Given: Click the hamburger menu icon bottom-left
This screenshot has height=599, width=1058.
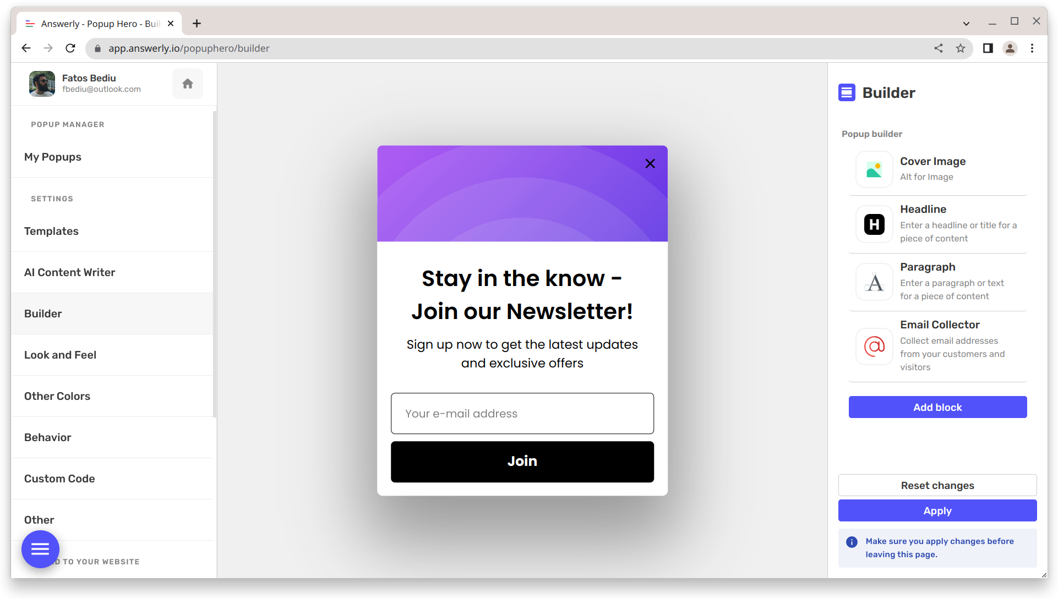Looking at the screenshot, I should [40, 549].
